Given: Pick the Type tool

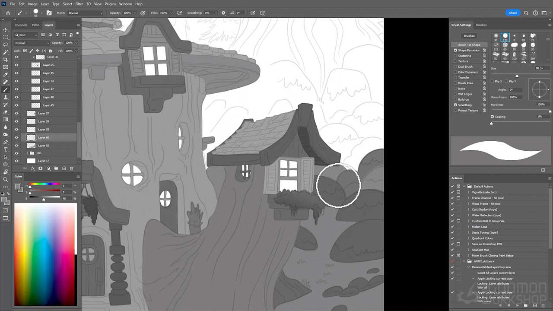Looking at the screenshot, I should coord(6,148).
